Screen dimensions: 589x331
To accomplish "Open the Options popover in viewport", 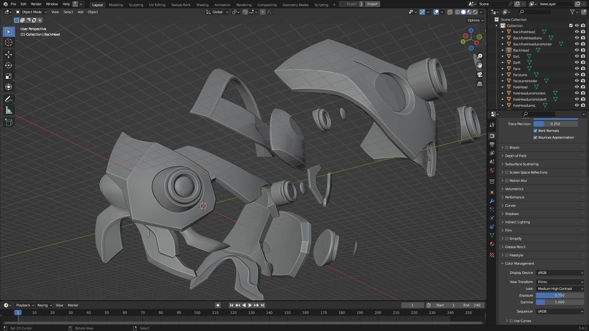I will (475, 20).
